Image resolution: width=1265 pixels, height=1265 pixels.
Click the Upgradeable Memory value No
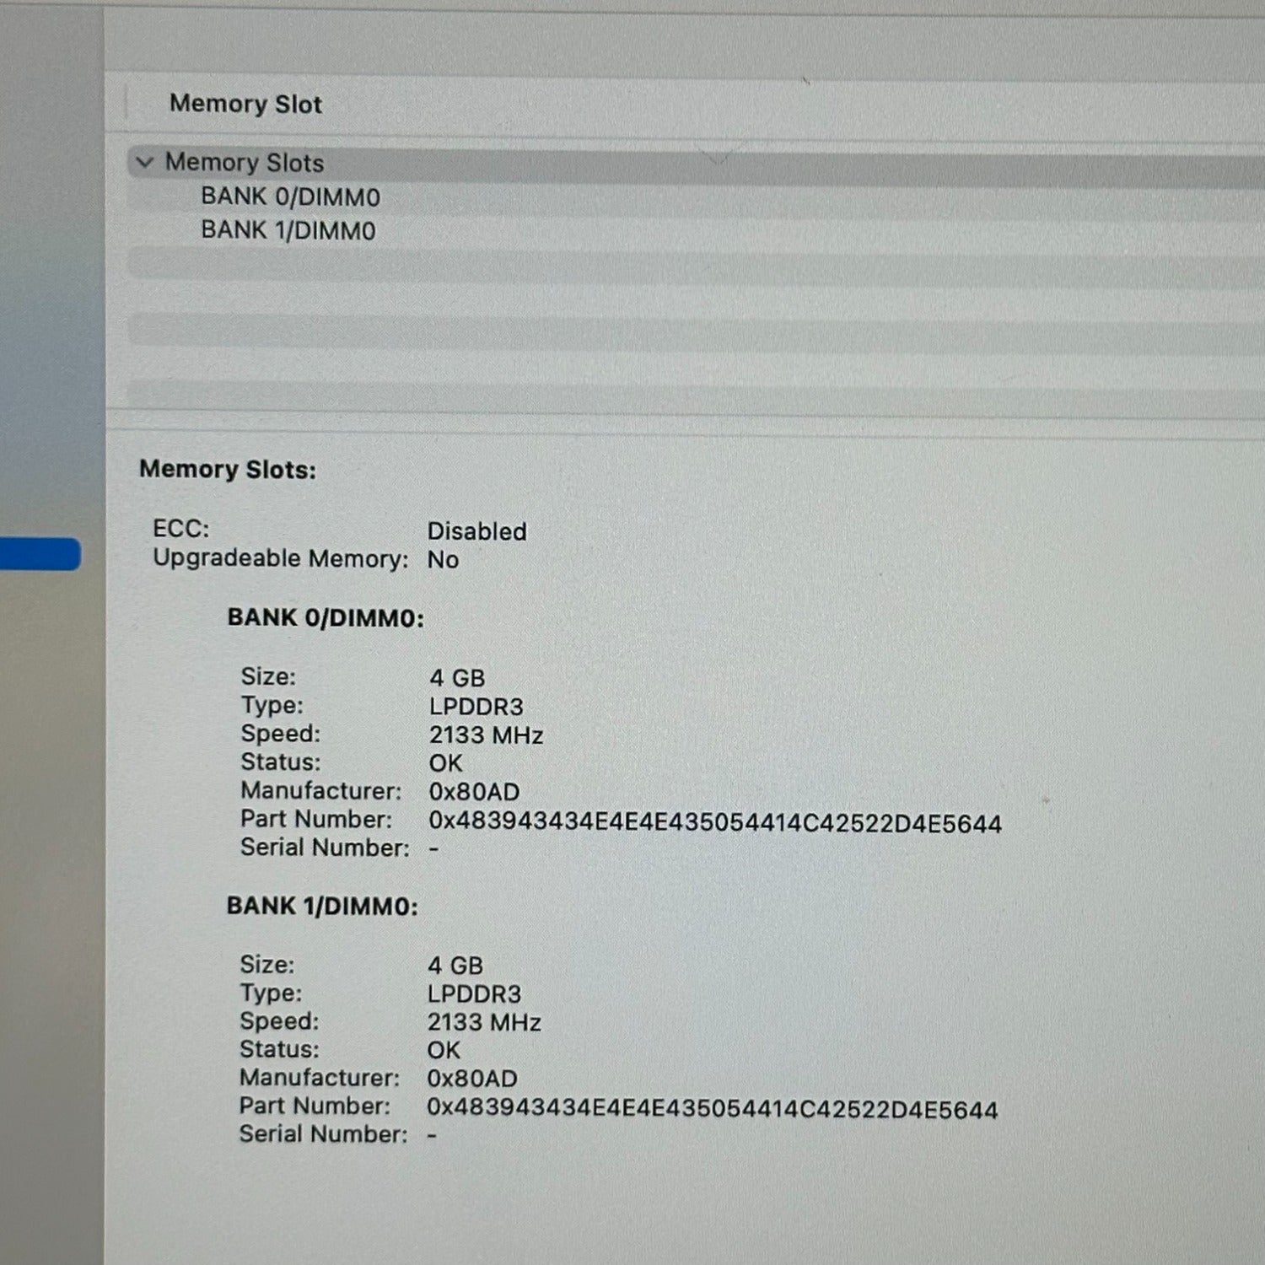443,560
